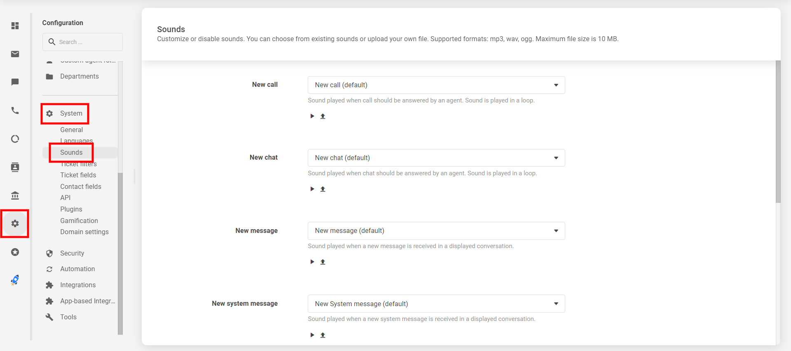Open the New message sound dropdown
791x351 pixels.
pos(436,231)
